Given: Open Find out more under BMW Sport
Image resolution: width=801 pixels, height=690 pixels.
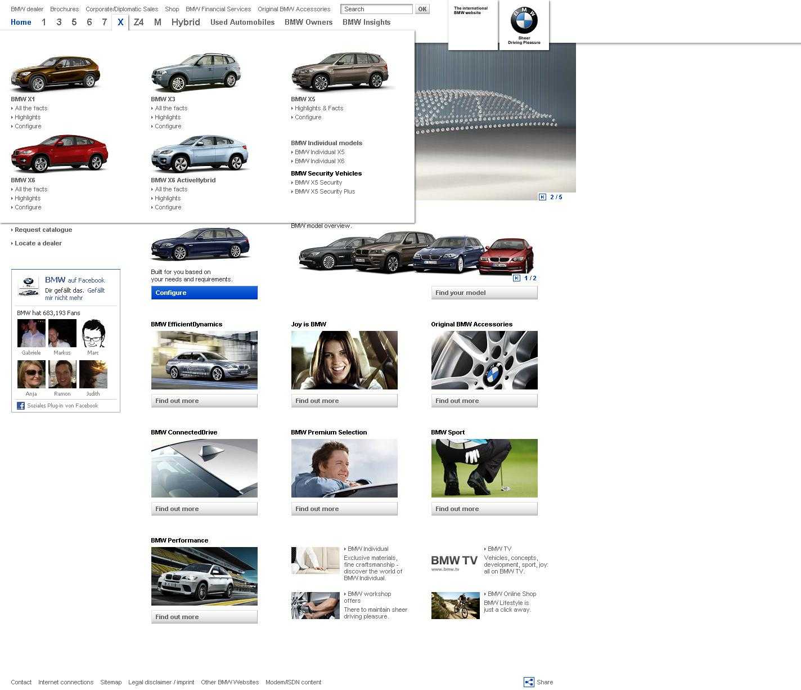Looking at the screenshot, I should 484,509.
